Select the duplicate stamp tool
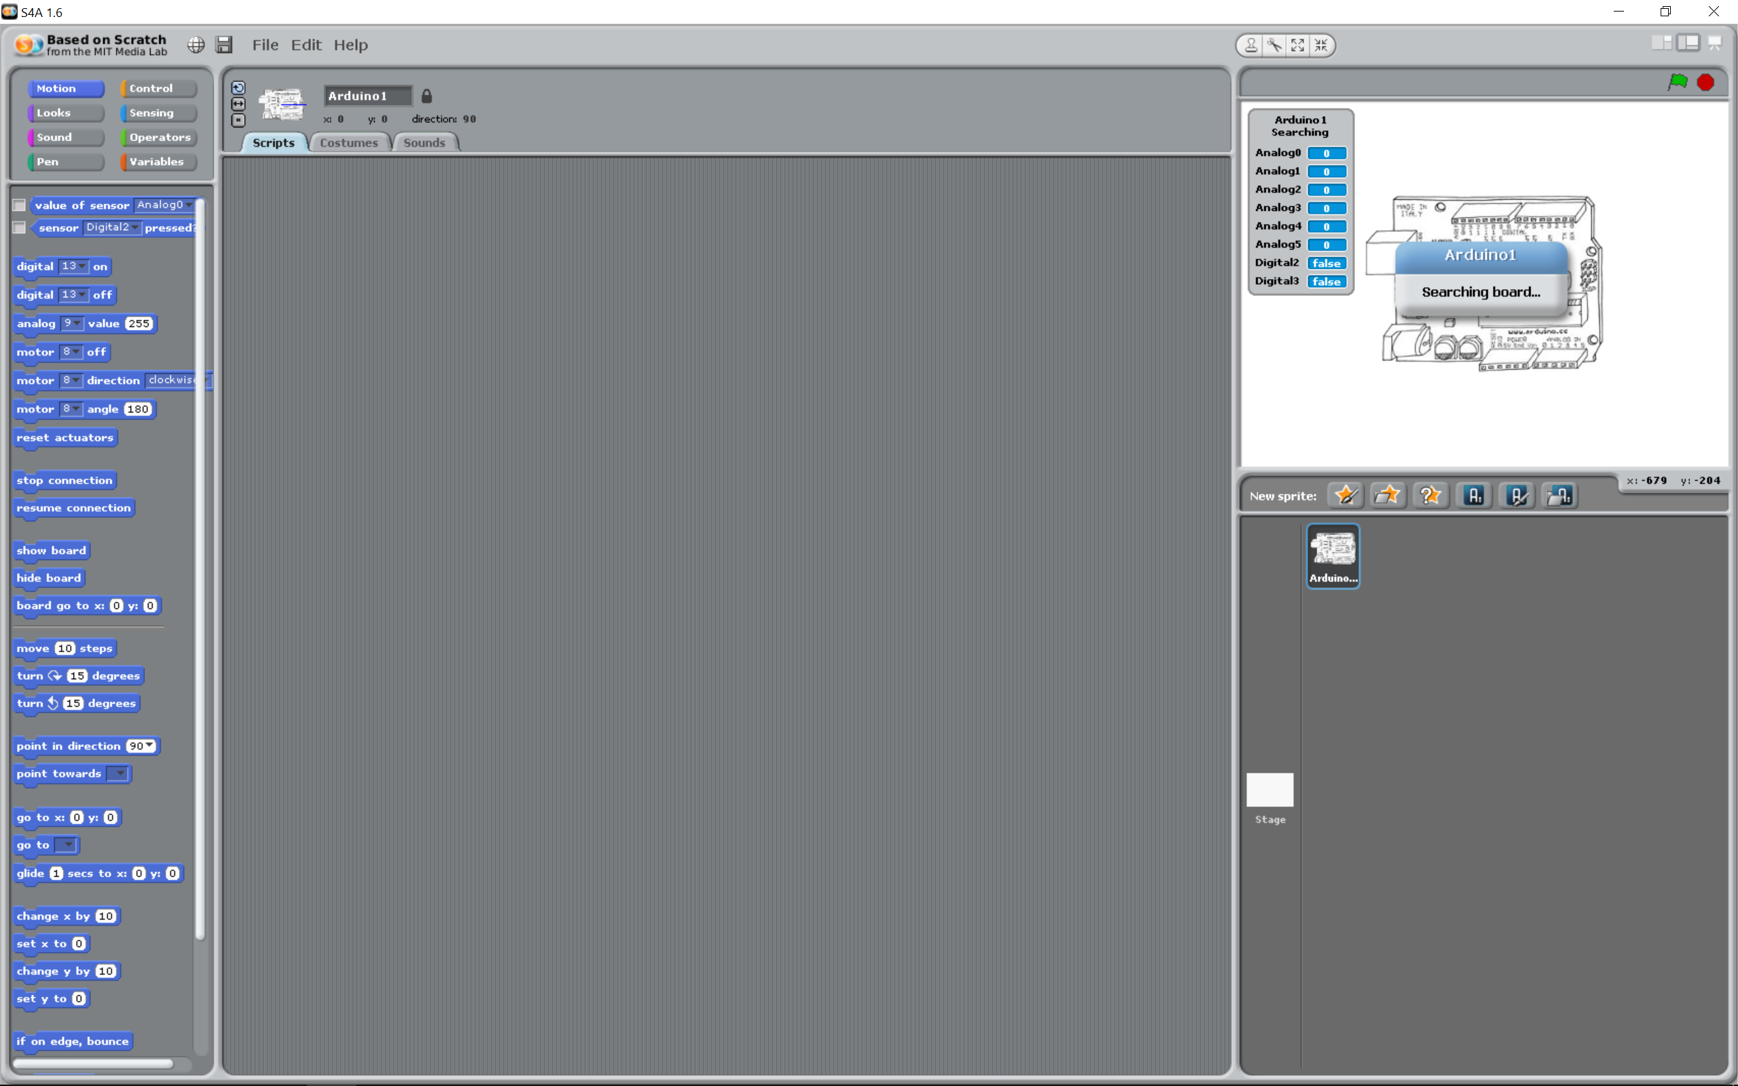Screen dimensions: 1738x1086 (x=1251, y=45)
